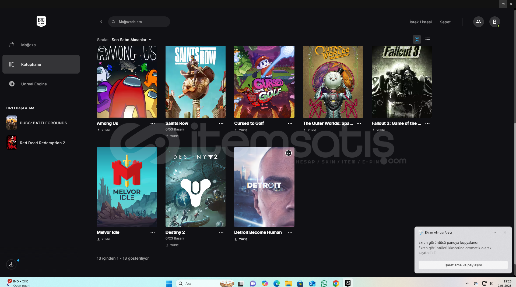Click Yükle under The Outer Worlds
The width and height of the screenshot is (516, 287).
click(310, 130)
